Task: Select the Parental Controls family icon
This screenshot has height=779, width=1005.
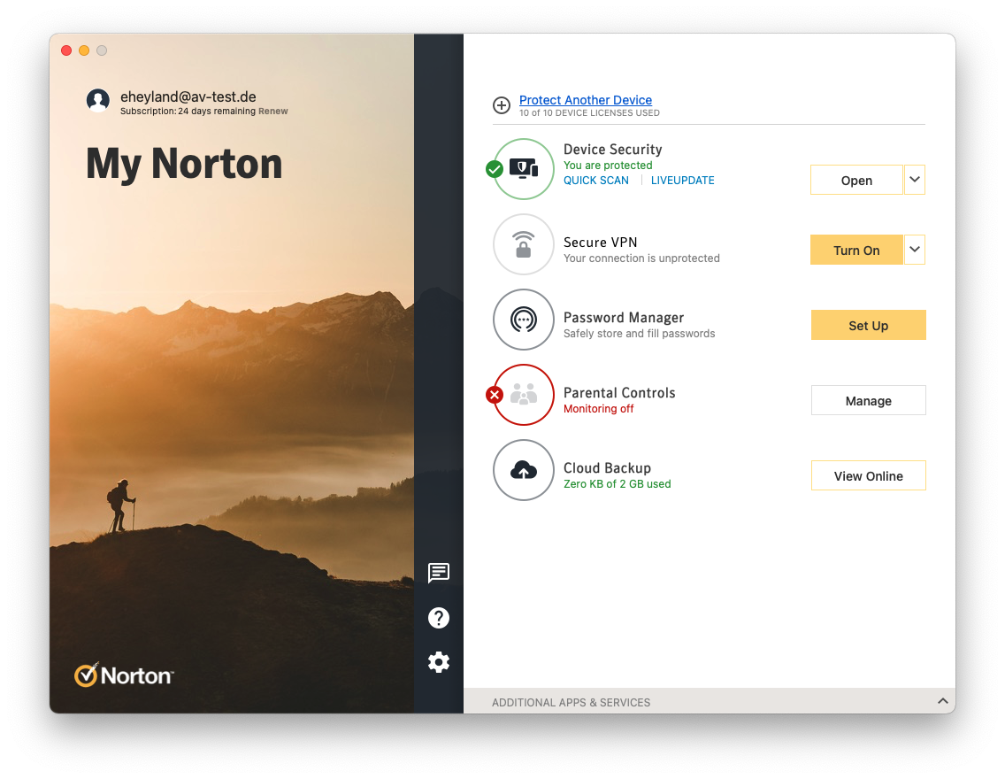Action: click(524, 395)
